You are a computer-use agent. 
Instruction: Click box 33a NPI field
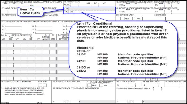pyautogui.click(x=129, y=102)
